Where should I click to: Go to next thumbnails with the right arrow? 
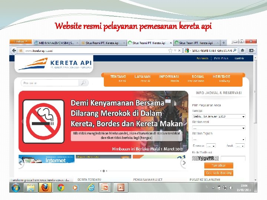coord(184,163)
